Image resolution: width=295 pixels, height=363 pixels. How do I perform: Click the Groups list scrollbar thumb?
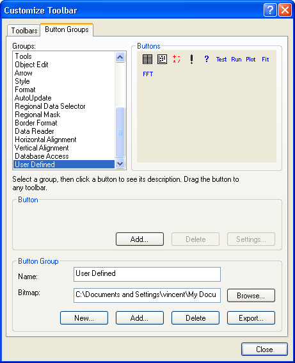pyautogui.click(x=120, y=132)
